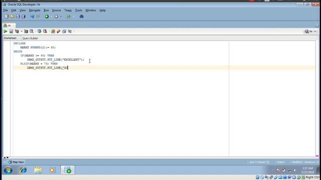
Task: Open the file explorer folder on the taskbar
Action: tap(38, 170)
